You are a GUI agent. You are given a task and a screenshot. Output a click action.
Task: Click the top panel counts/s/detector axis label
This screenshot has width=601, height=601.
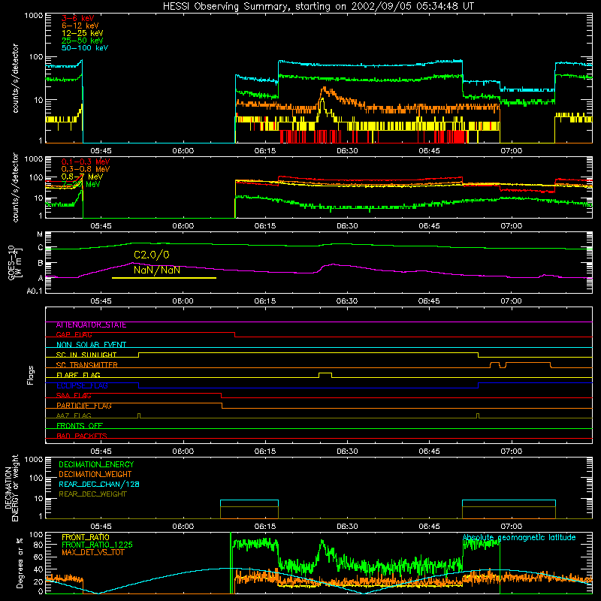click(15, 78)
